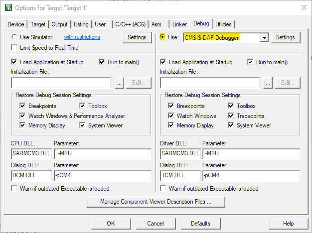This screenshot has width=312, height=233.
Task: Click the simulator Initialization File text field
Action: pos(60,83)
